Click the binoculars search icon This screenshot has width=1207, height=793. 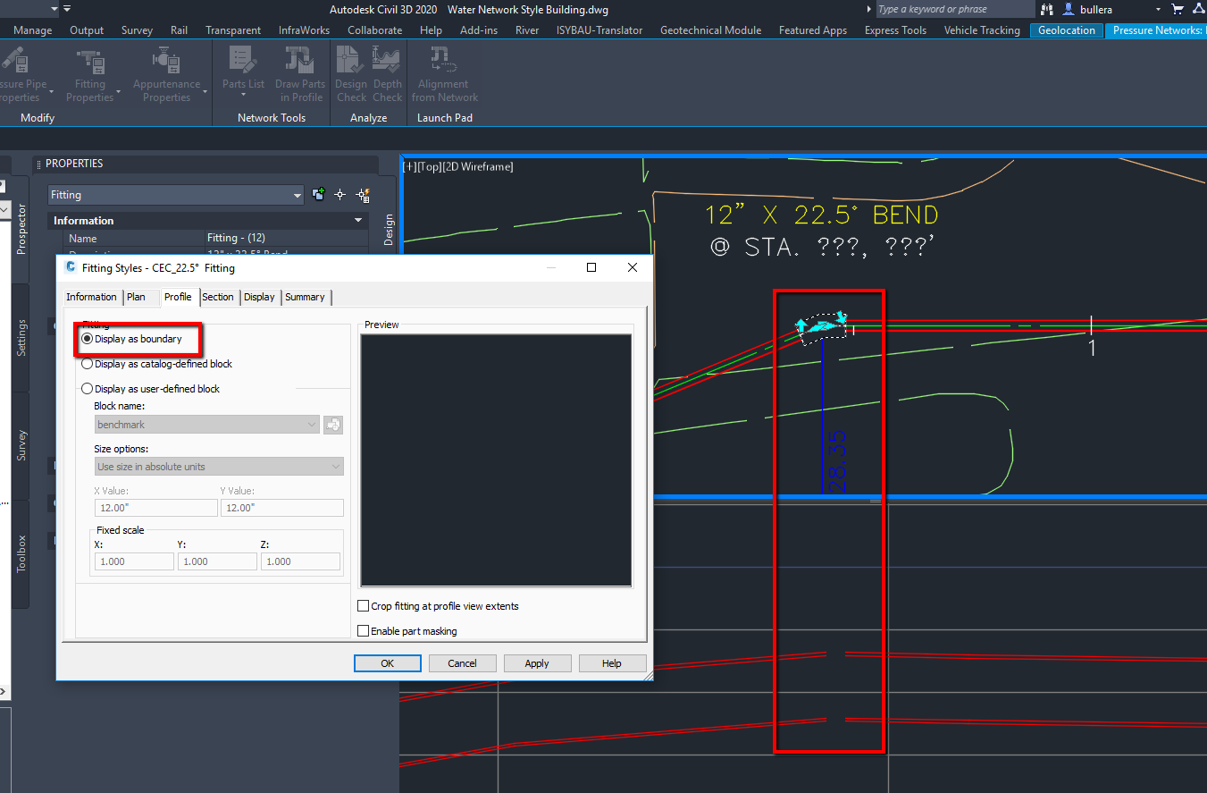[x=1048, y=9]
